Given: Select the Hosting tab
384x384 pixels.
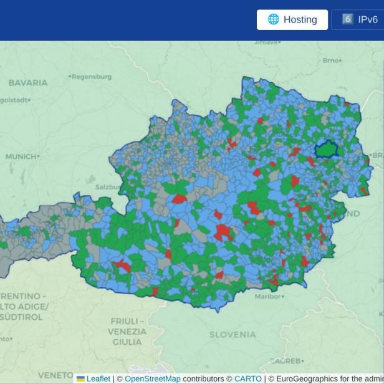Looking at the screenshot, I should tap(292, 19).
